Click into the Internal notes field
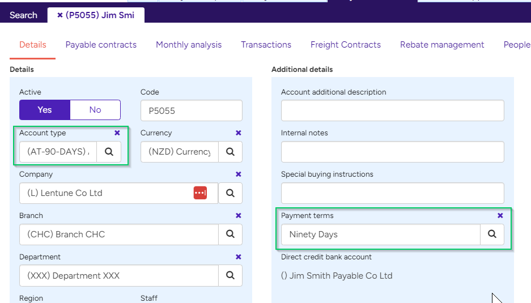 pos(392,152)
